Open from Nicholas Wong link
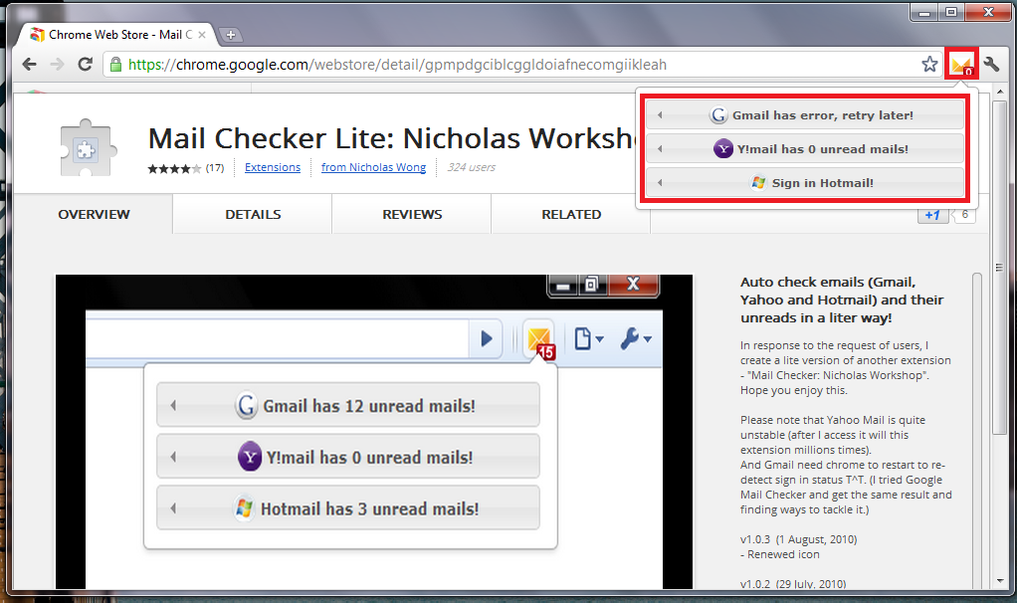Screen dimensions: 1017x603 373,167
